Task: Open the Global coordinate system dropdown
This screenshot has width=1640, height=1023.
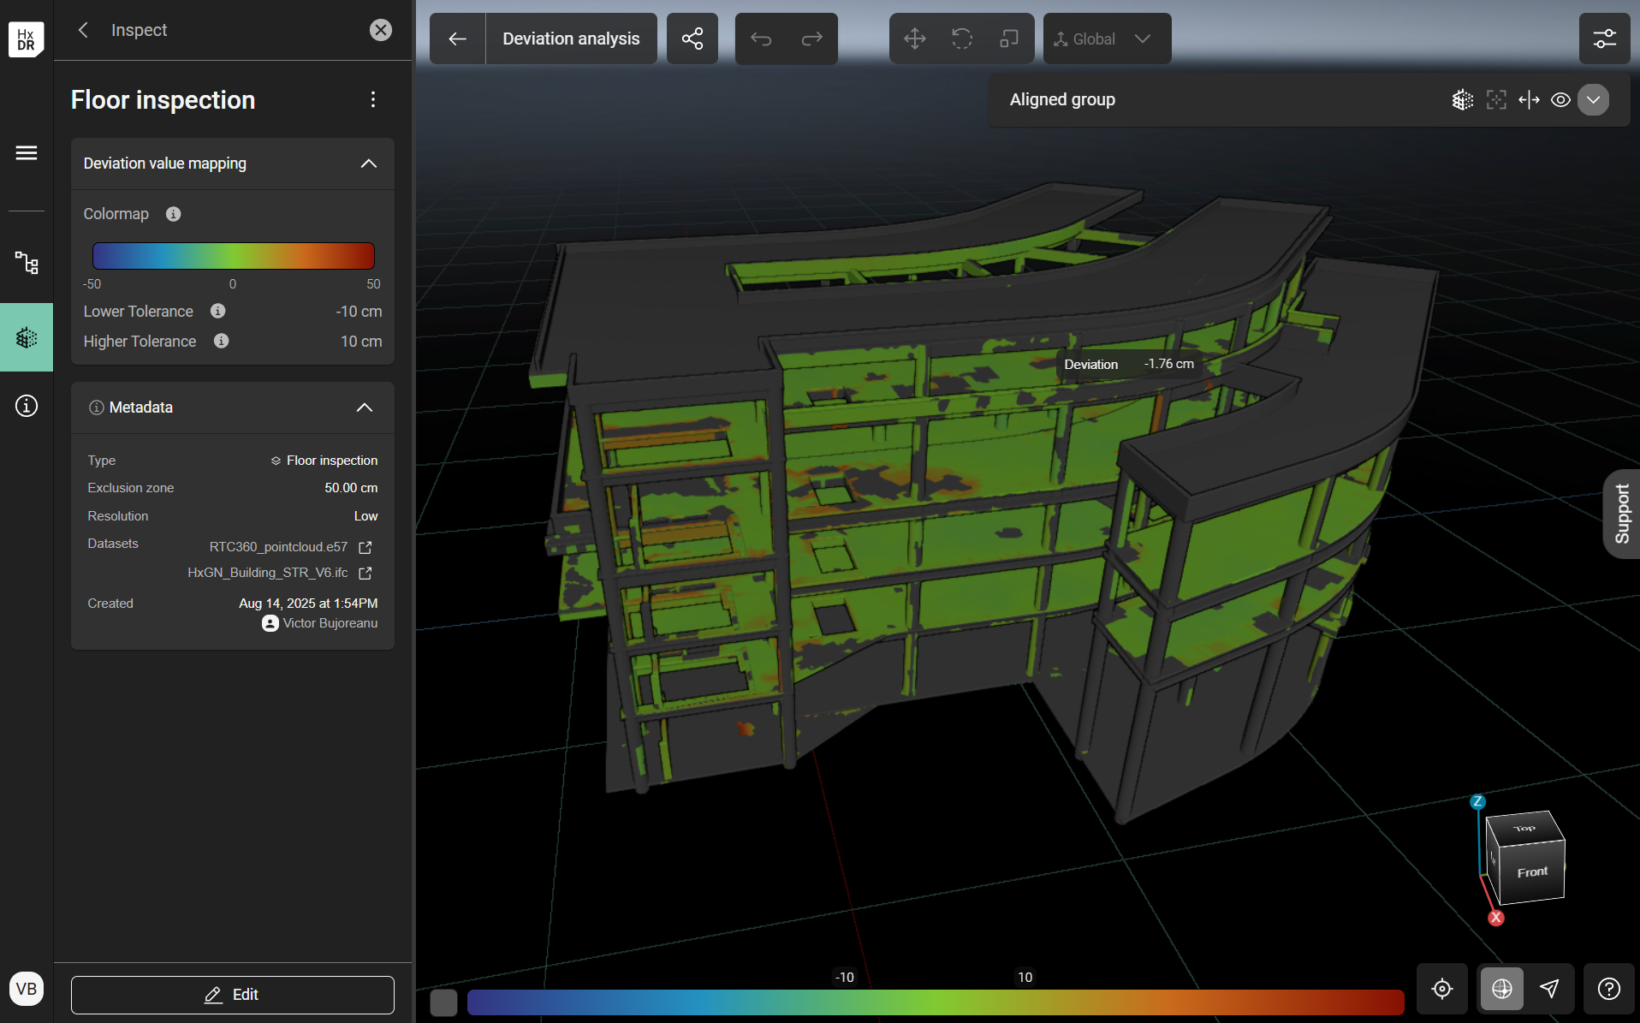Action: coord(1106,39)
